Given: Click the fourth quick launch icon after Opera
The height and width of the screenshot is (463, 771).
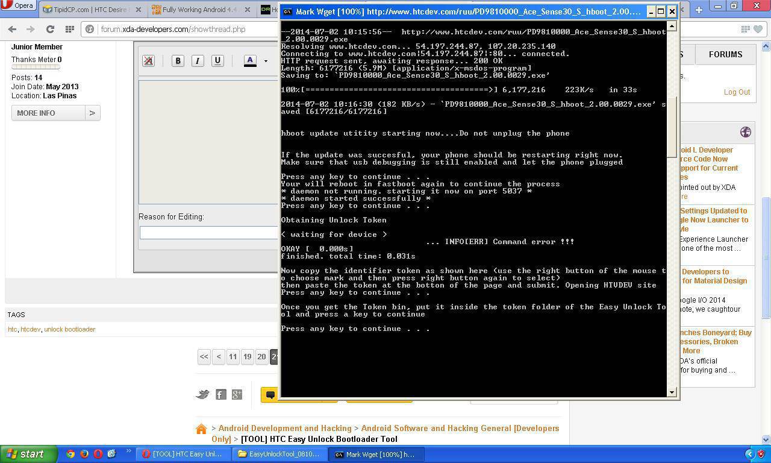Looking at the screenshot, I should click(111, 454).
